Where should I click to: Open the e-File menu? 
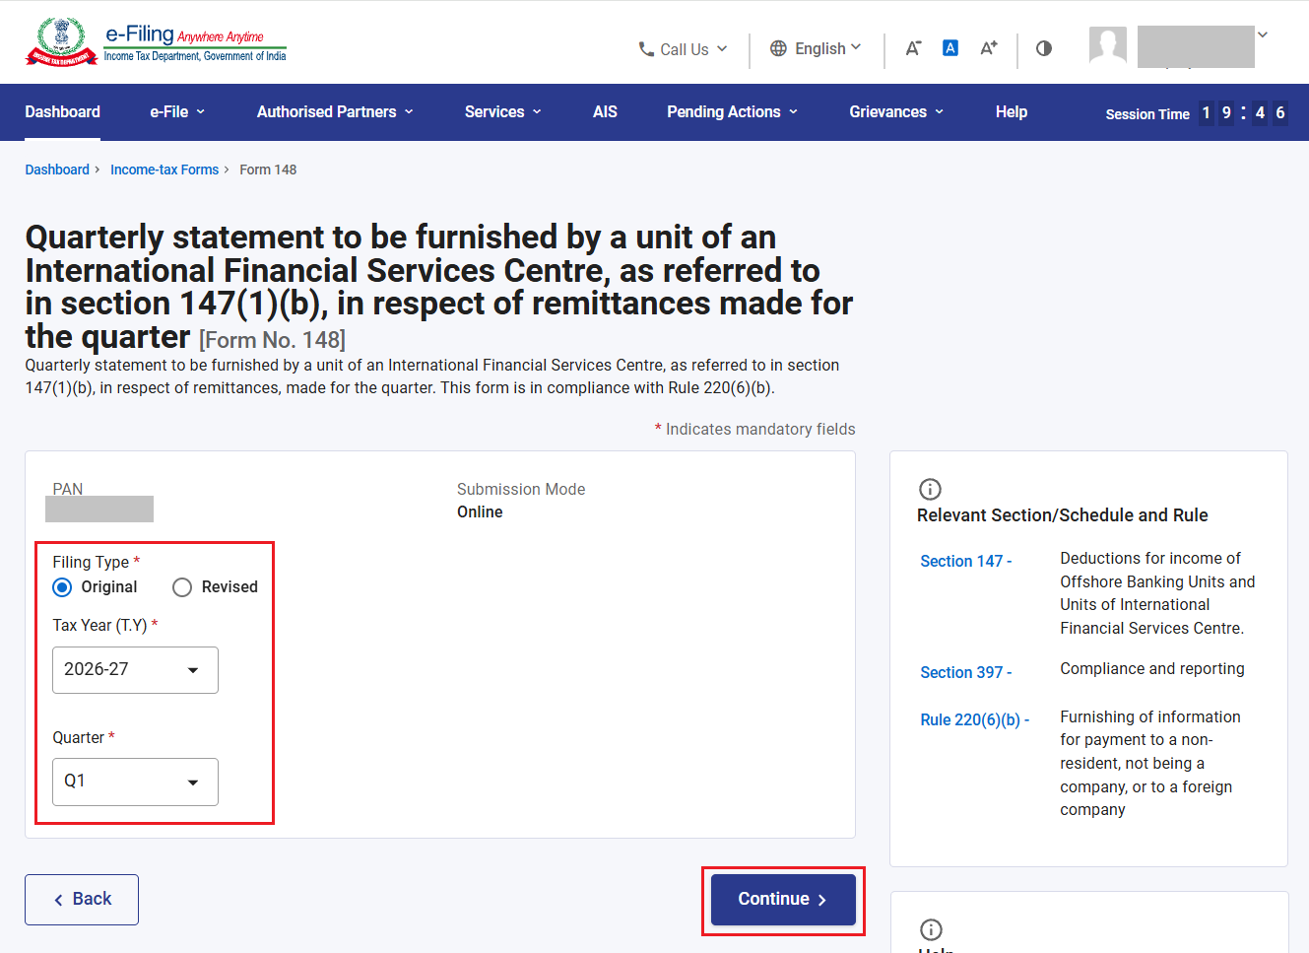point(177,112)
